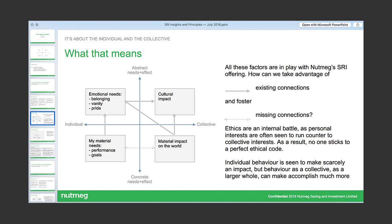This screenshot has height=224, width=392.
Task: Open the fifth slide thumbnail in the sidebar
Action: click(x=43, y=102)
